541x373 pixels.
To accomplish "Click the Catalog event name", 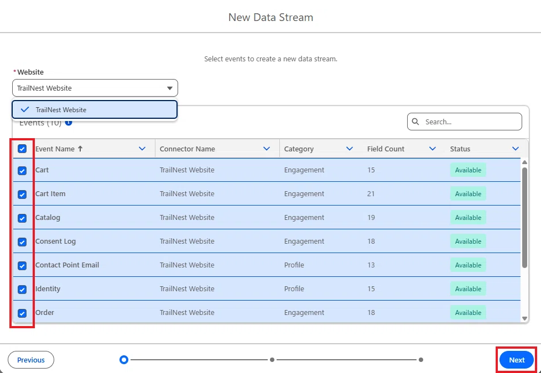I will 48,218.
